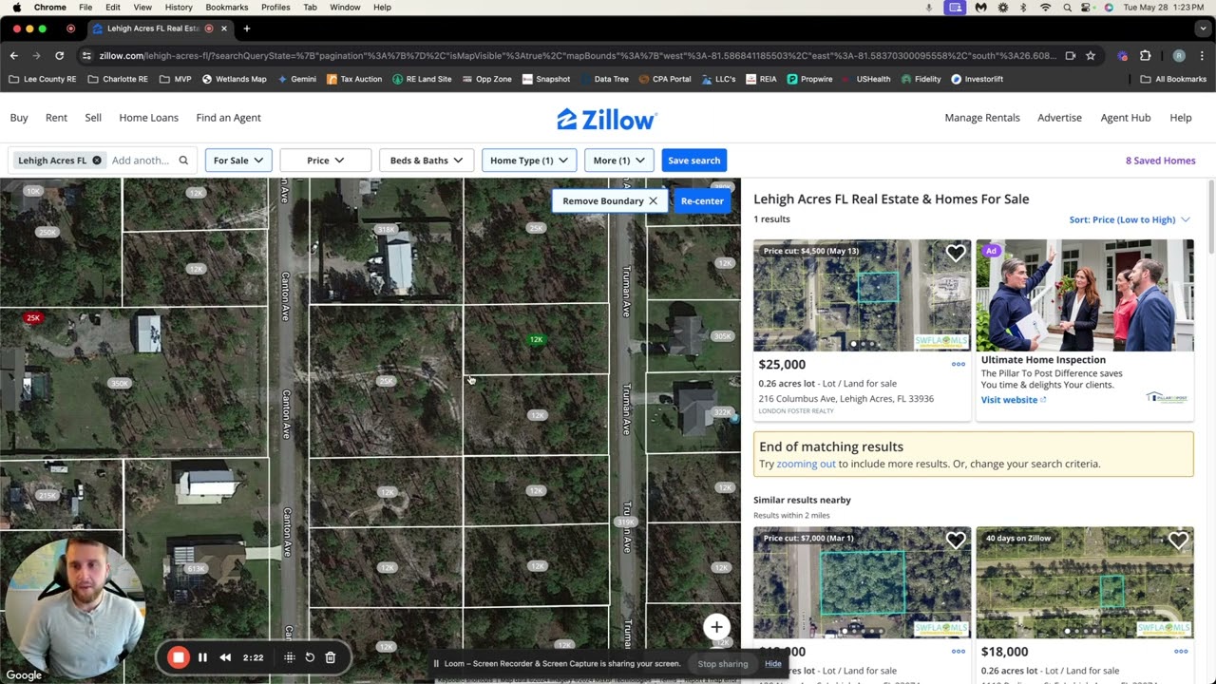Viewport: 1216px width, 684px height.
Task: Re-center the map
Action: coord(702,201)
